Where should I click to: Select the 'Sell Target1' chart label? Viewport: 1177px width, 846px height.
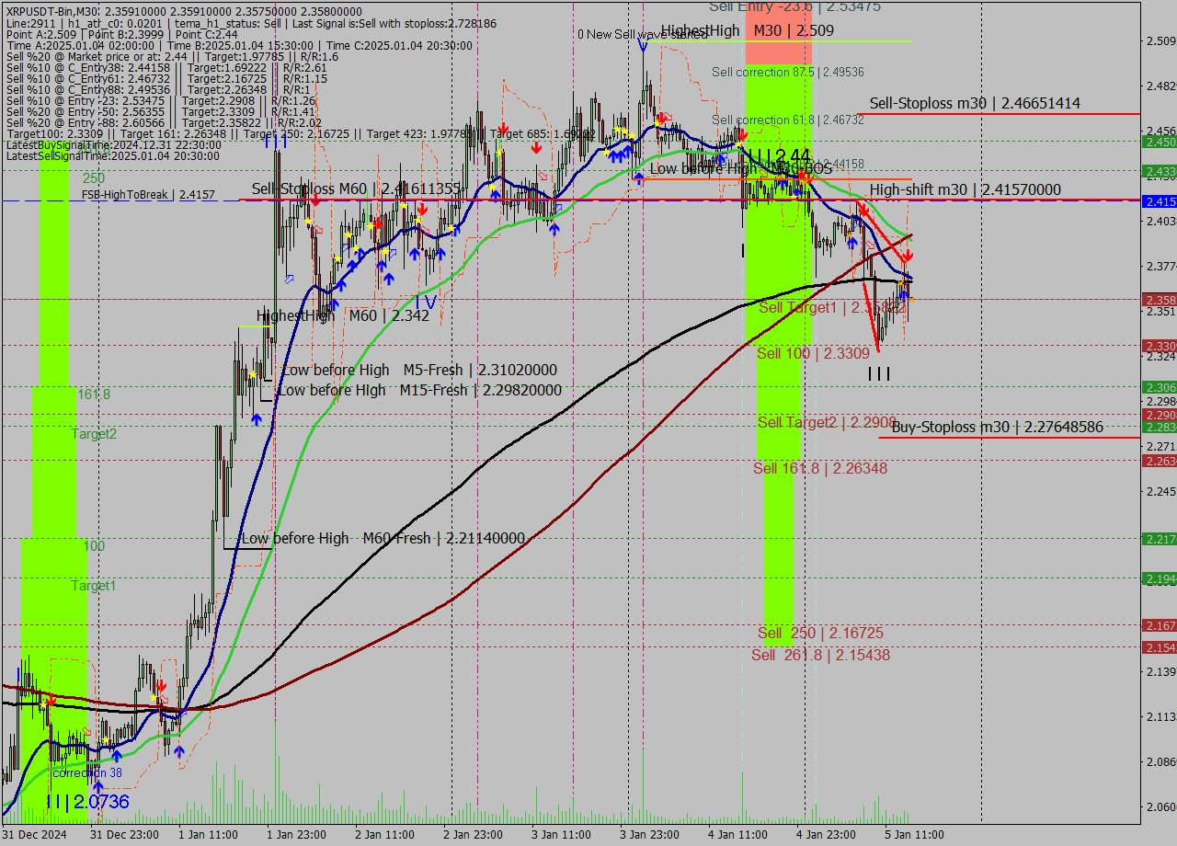tap(832, 307)
